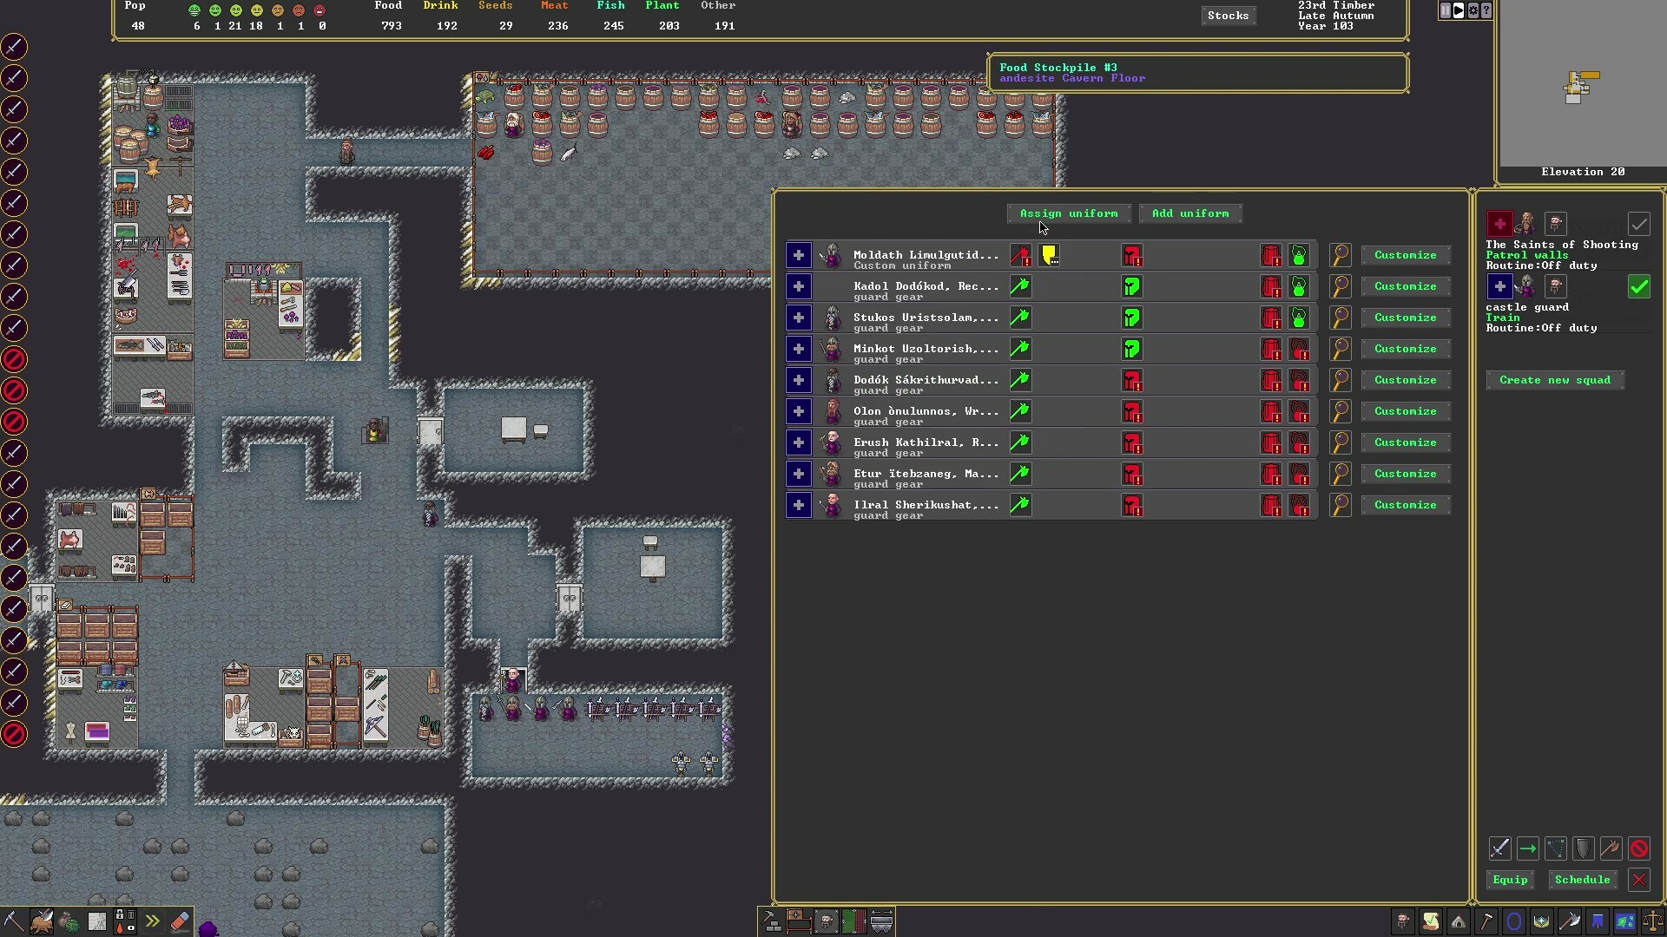Expand more designation tools with chevrons
The width and height of the screenshot is (1667, 937).
point(152,921)
